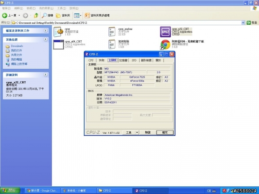Viewport: 259px width, 194px height.
Task: Switch to the SPD tab in CPU-Z
Action: click(x=134, y=60)
